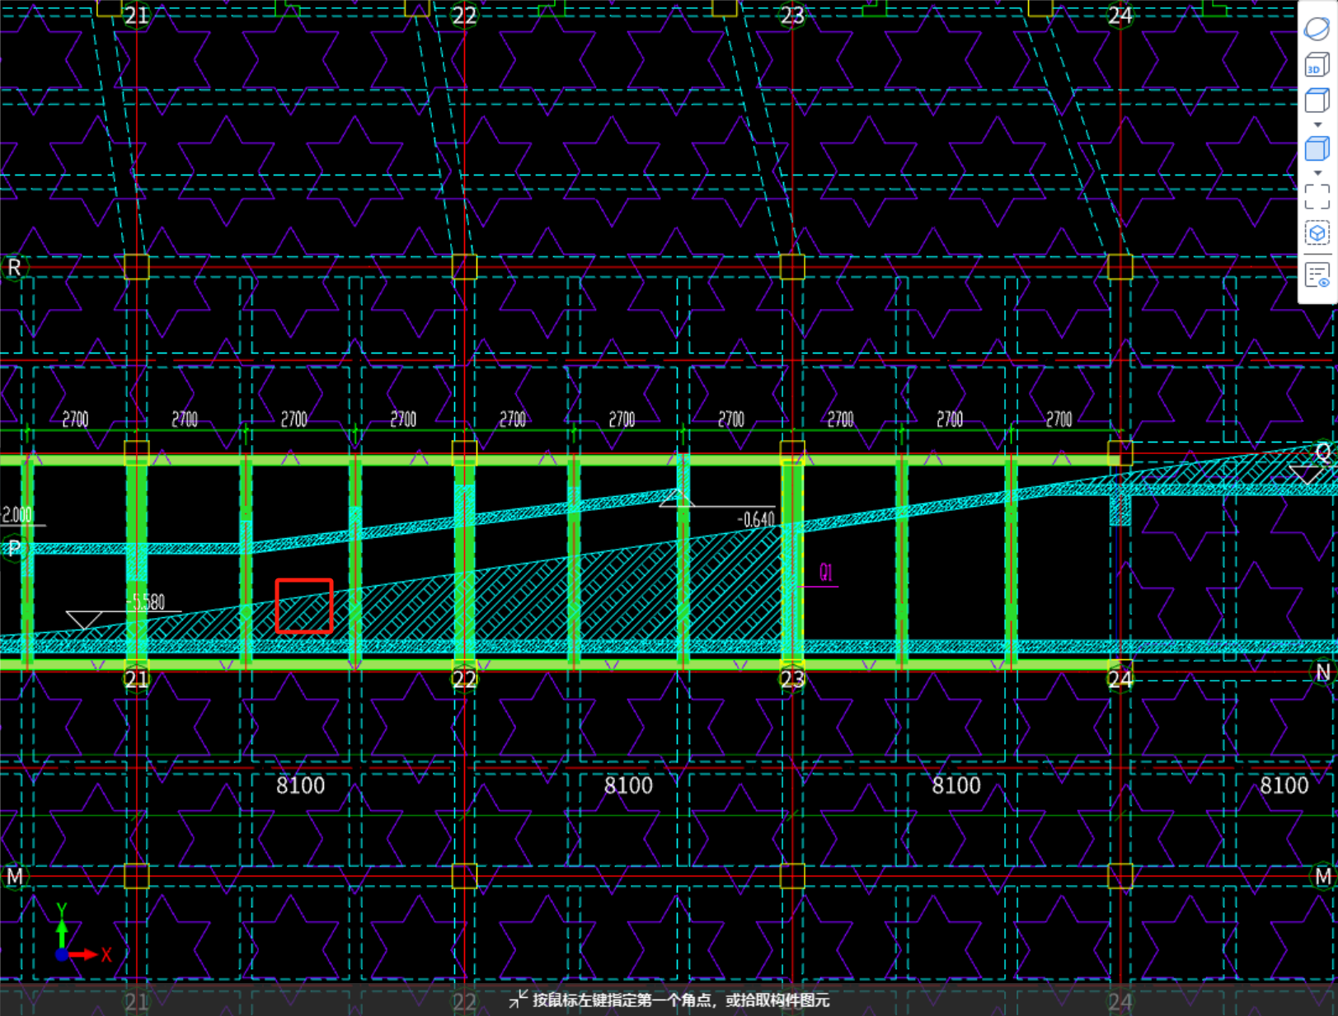Expand the arrow below the solid blue cube
1338x1016 pixels.
[x=1317, y=173]
